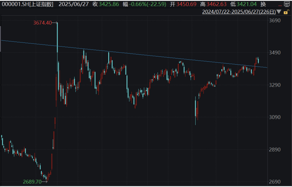Image resolution: width=292 pixels, height=187 pixels.
Task: Click the 2025/06/27 date in header
Action: coord(73,4)
